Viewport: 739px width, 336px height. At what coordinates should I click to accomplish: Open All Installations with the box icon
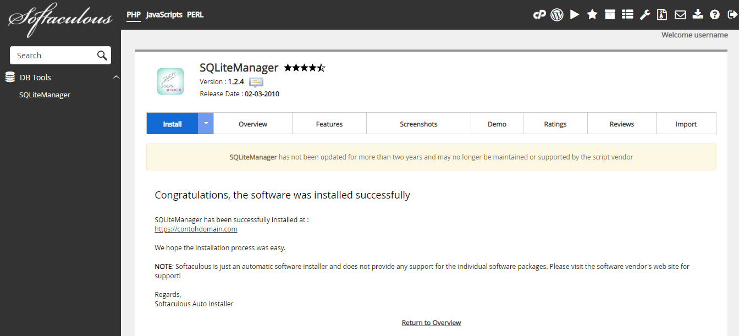pos(610,14)
